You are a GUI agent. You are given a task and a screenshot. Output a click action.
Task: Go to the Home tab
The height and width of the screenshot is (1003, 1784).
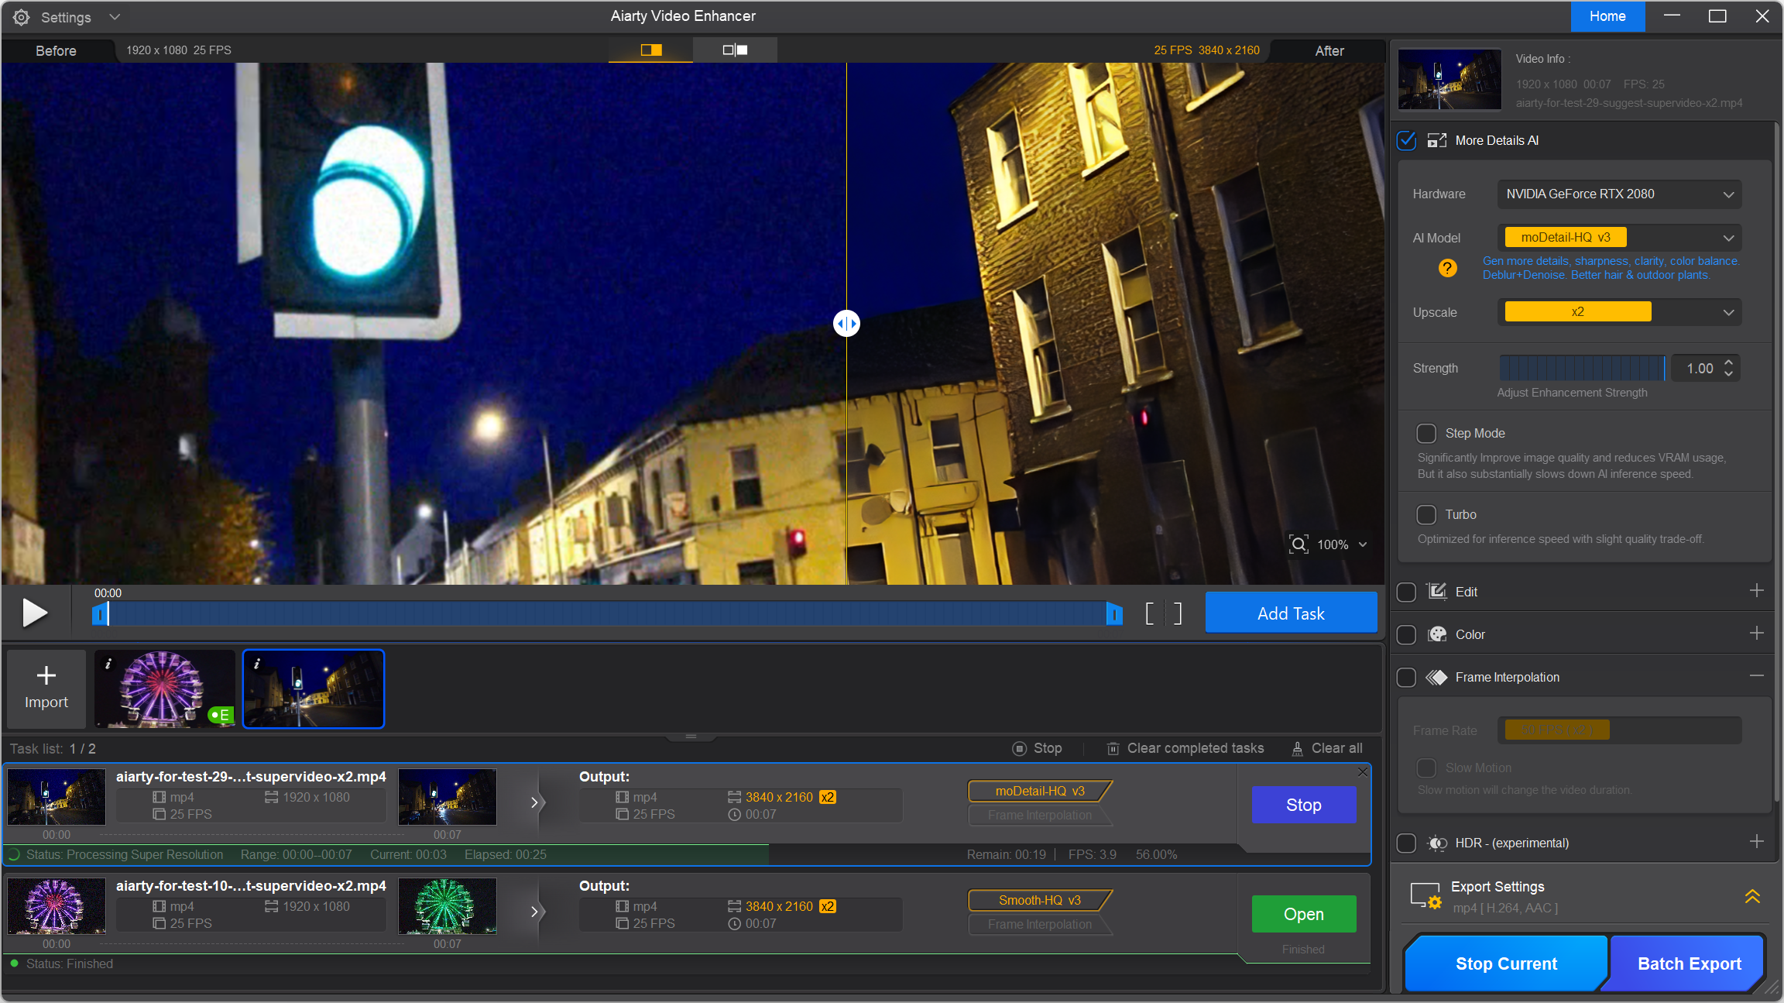1607,16
